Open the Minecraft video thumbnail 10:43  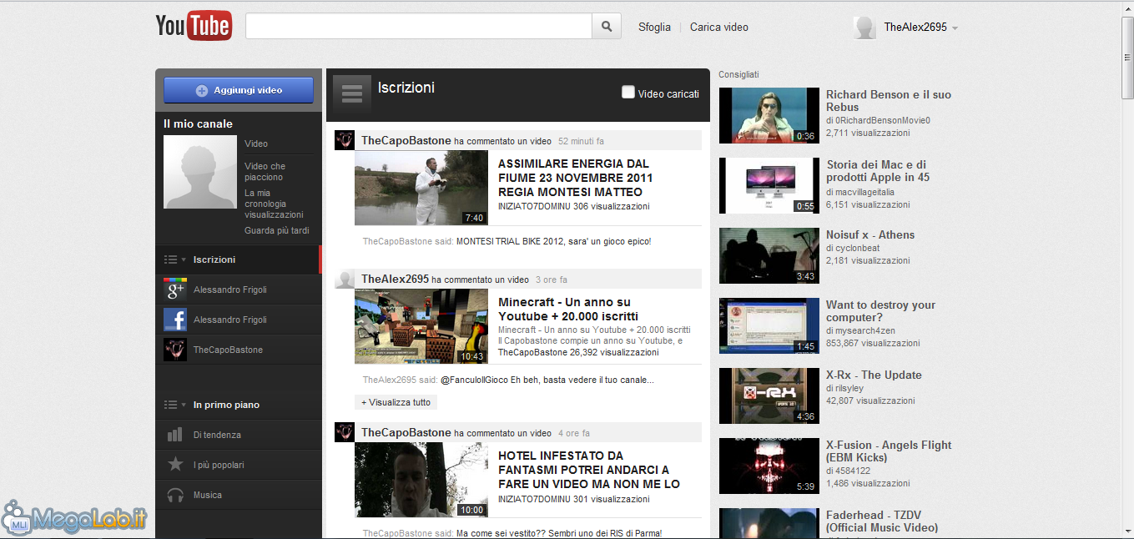pos(421,326)
